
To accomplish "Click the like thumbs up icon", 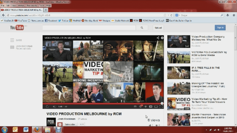I will [x=150, y=125].
